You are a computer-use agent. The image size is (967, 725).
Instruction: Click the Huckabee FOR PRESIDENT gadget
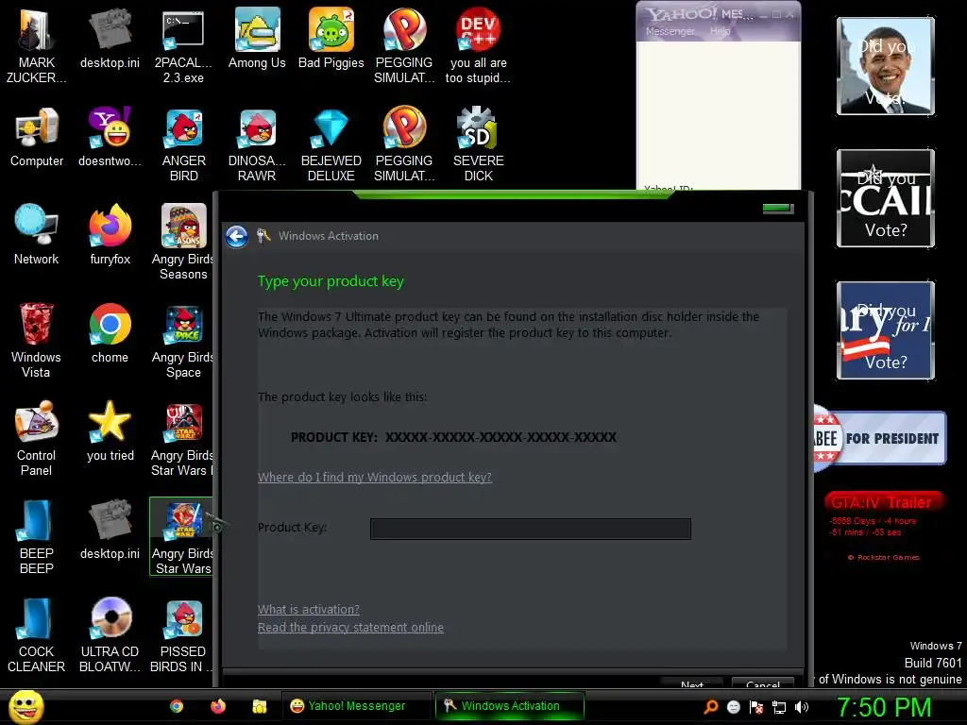tap(879, 438)
